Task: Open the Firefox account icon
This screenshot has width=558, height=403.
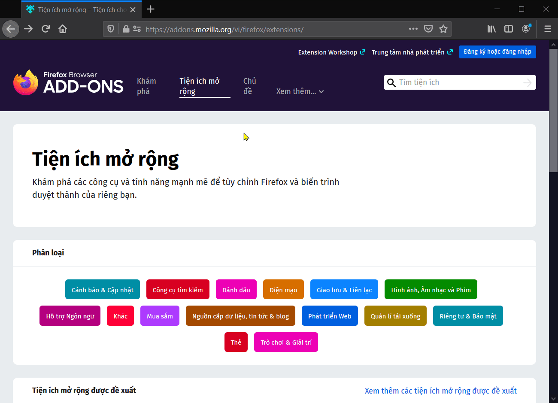Action: [526, 29]
